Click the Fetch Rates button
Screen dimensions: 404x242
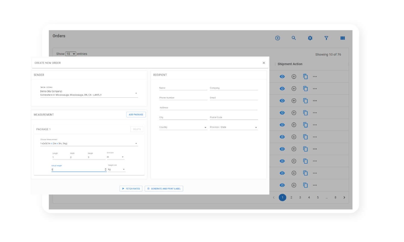pyautogui.click(x=131, y=189)
